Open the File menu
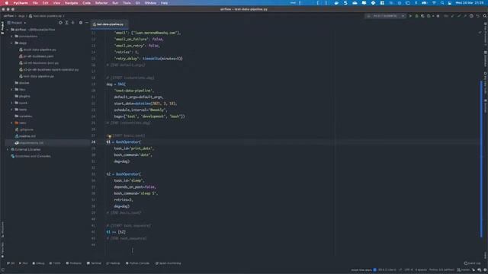This screenshot has height=274, width=488. (x=35, y=3)
